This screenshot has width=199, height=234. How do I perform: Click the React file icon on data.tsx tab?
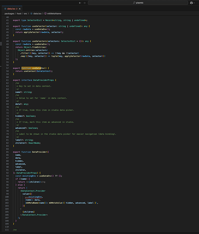point(5,9)
